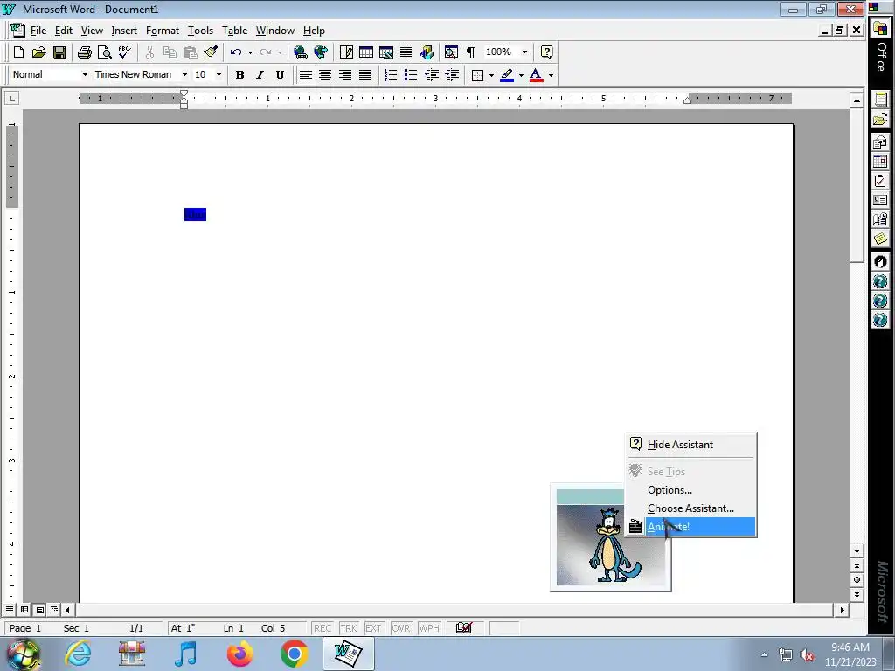Open the Document Map

point(451,52)
